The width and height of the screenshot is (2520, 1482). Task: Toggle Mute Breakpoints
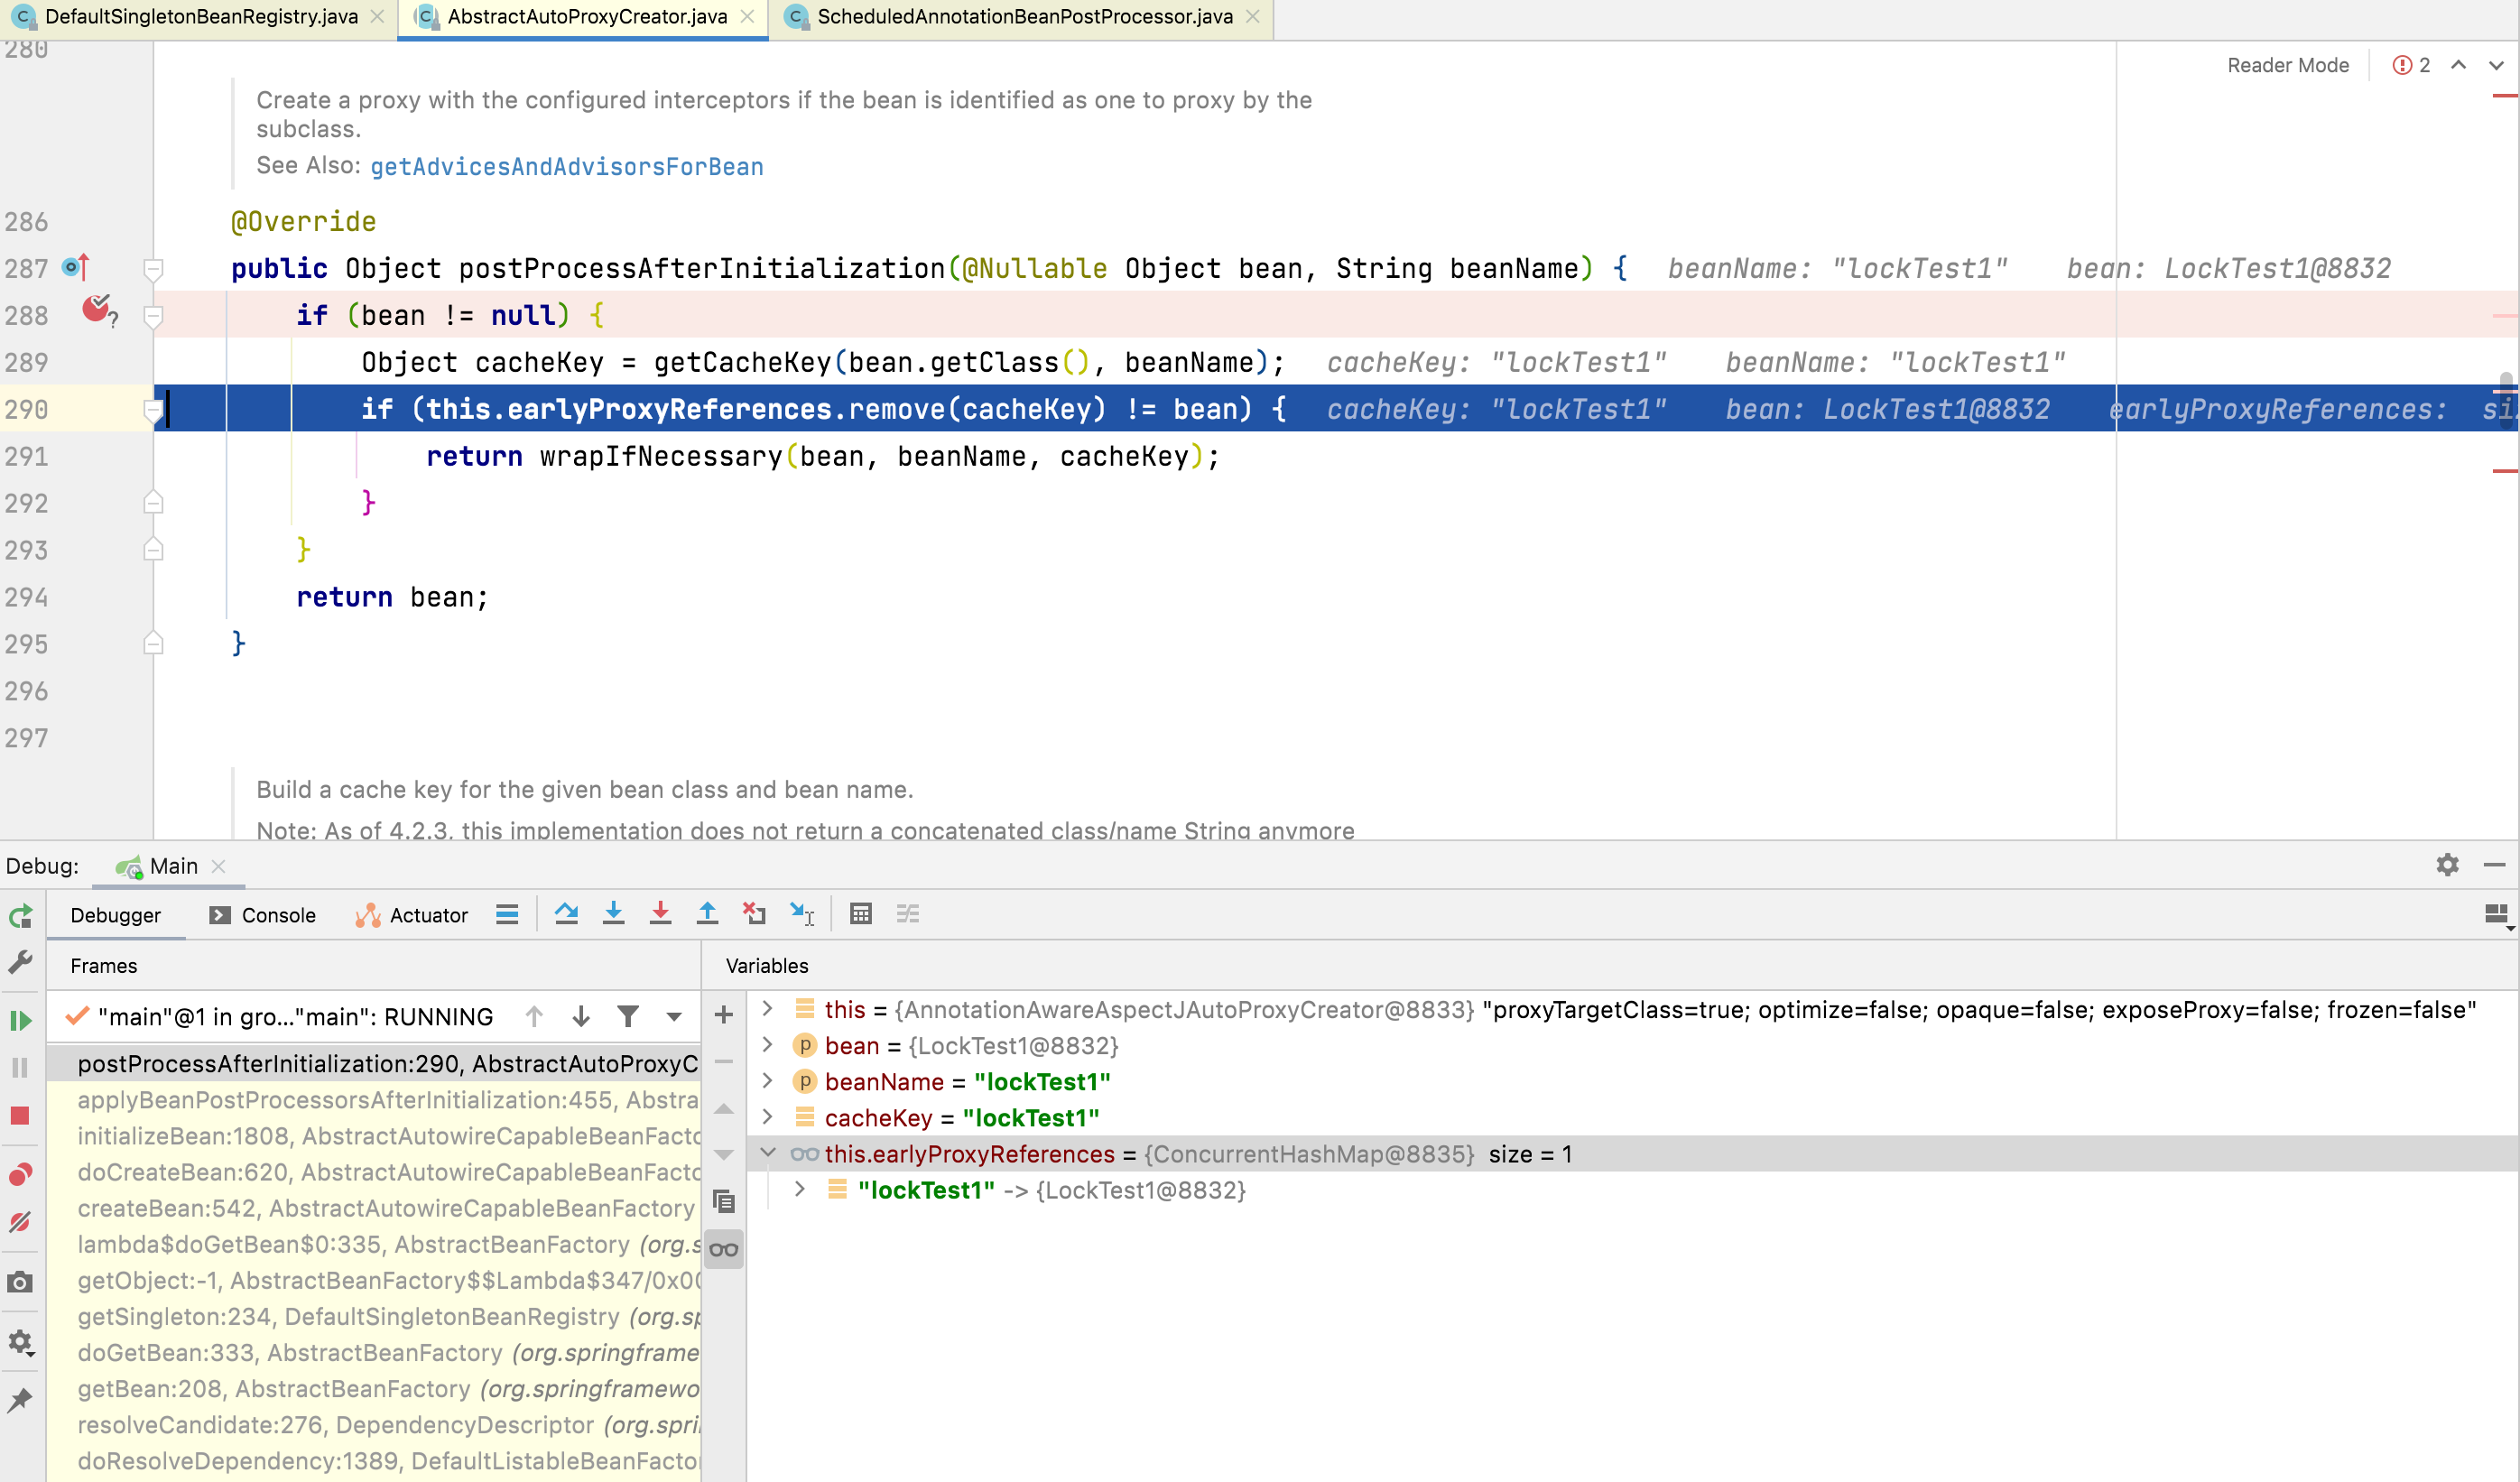pyautogui.click(x=19, y=1221)
